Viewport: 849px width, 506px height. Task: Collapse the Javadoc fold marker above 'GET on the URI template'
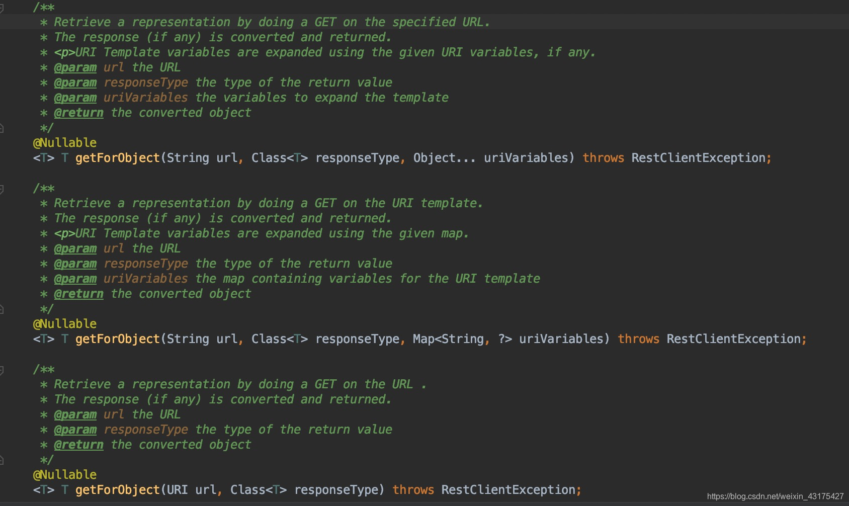tap(2, 189)
